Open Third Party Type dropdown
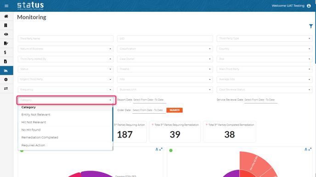Viewport: 316px width, 177px height. click(x=265, y=39)
